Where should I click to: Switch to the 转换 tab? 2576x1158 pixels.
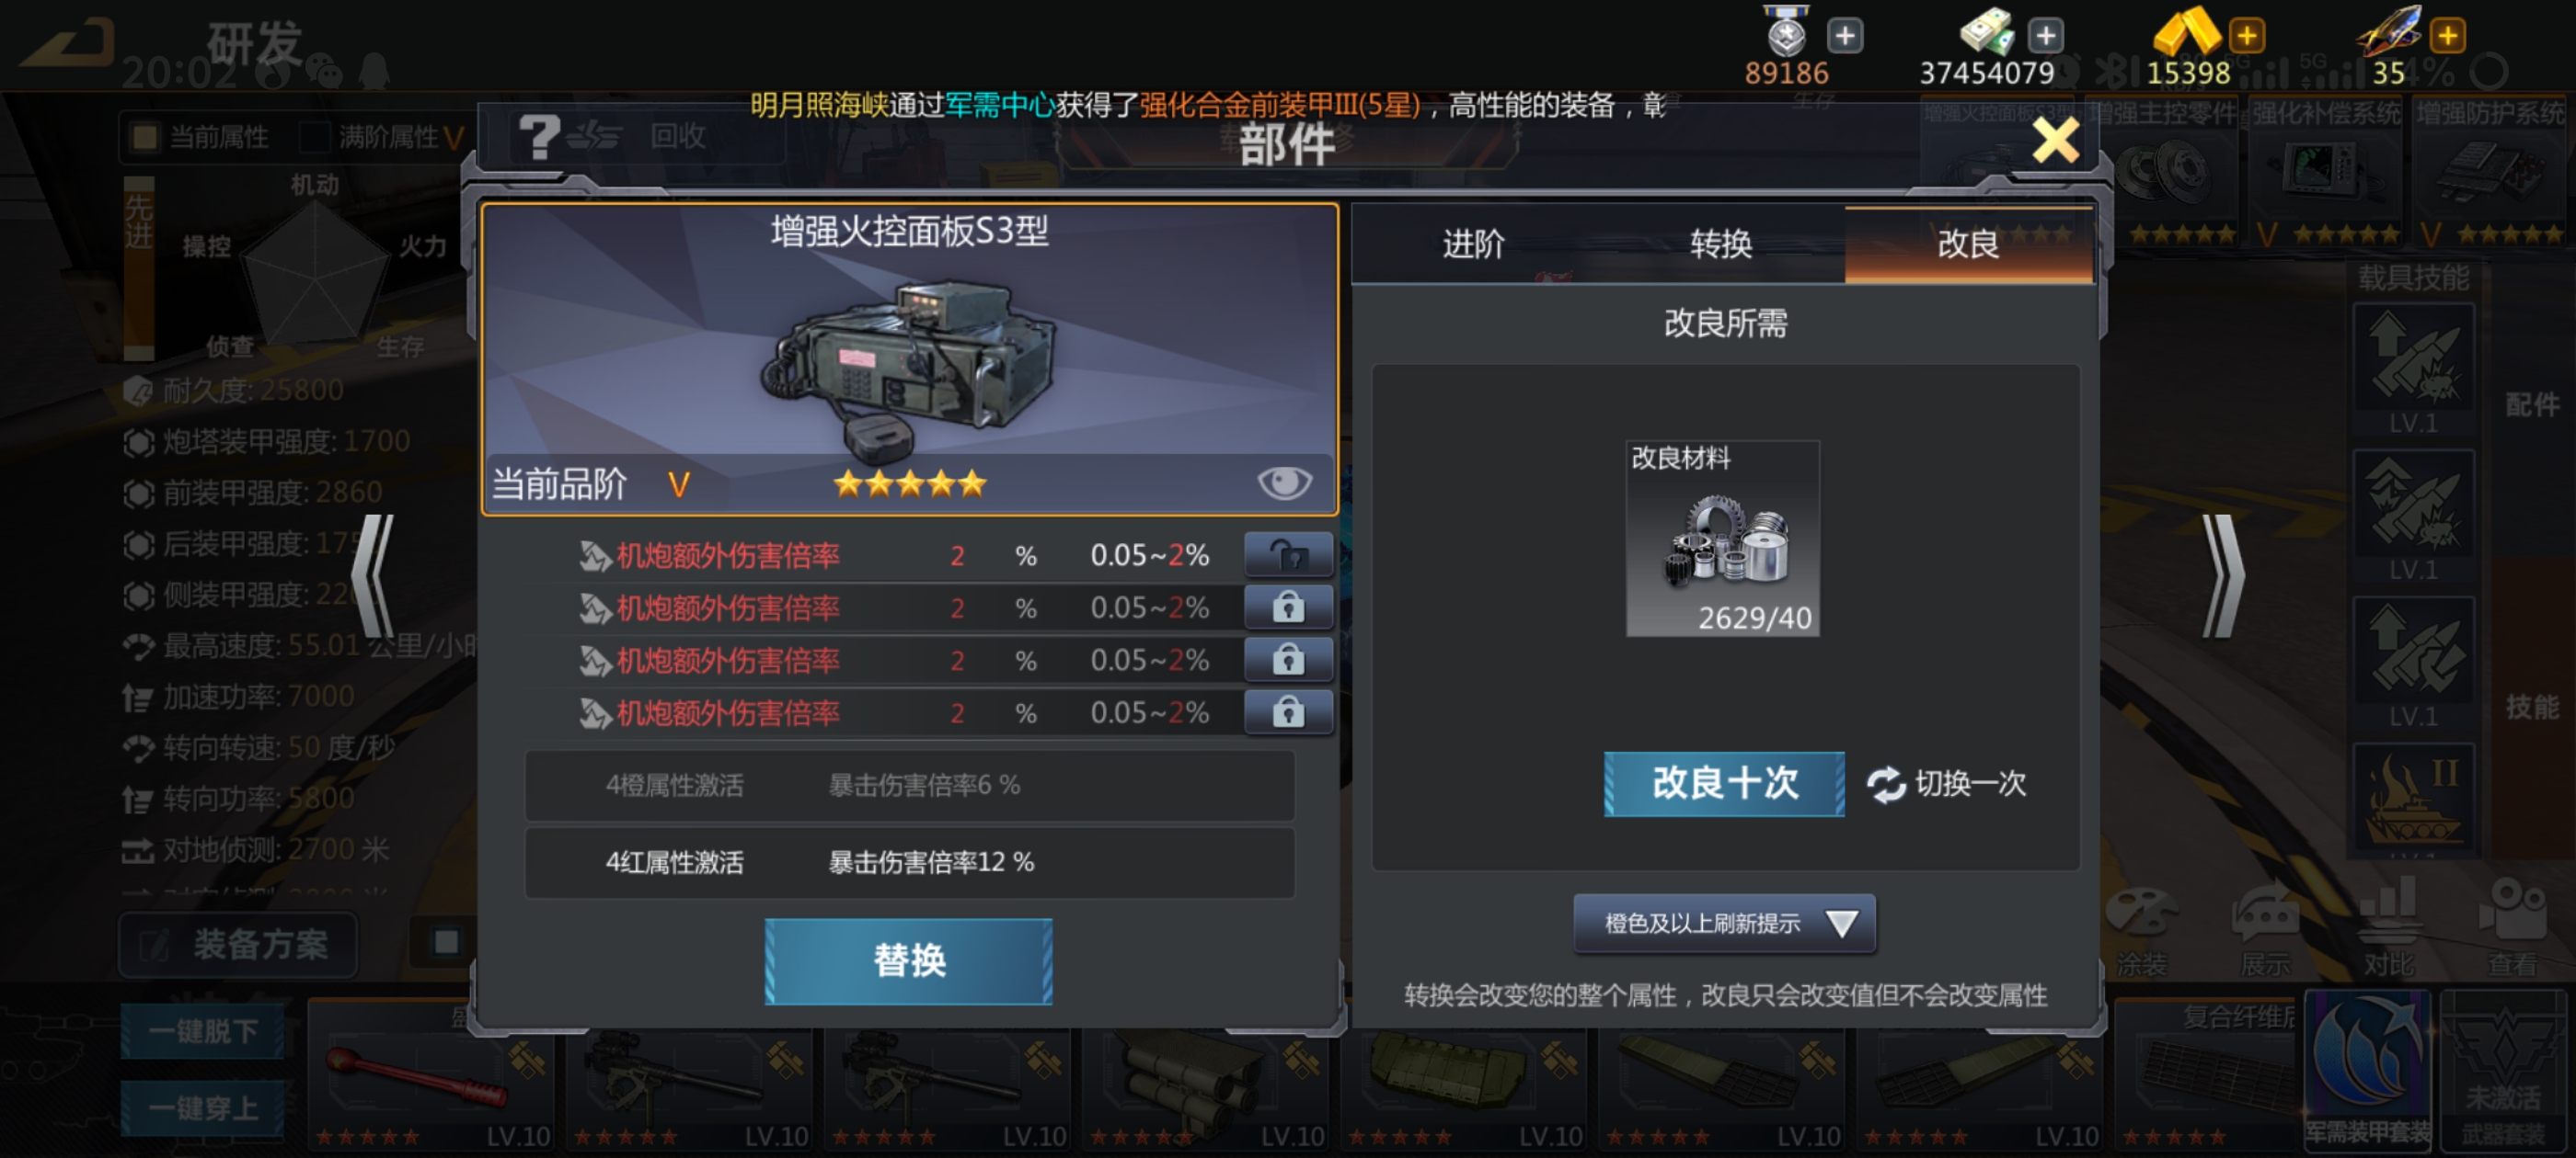(x=1720, y=244)
